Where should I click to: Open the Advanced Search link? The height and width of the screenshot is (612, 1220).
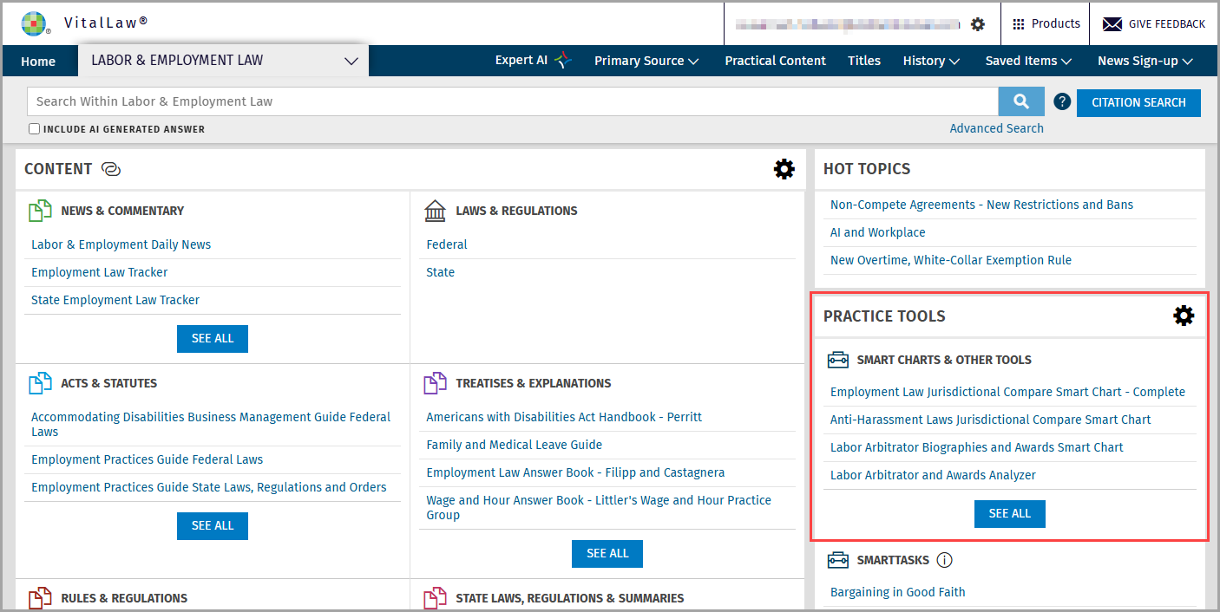[997, 128]
